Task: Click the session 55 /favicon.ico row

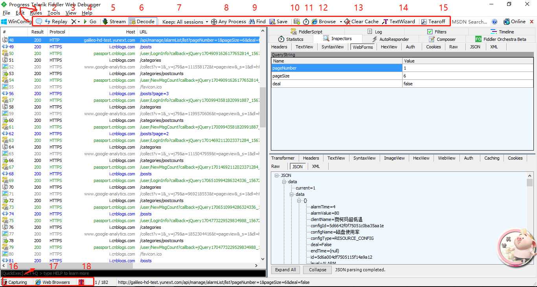Action: pos(131,87)
